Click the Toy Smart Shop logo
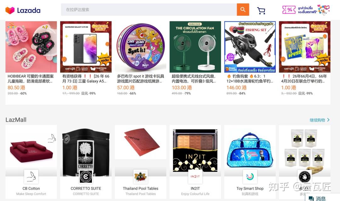Image resolution: width=340 pixels, height=201 pixels. 250,177
